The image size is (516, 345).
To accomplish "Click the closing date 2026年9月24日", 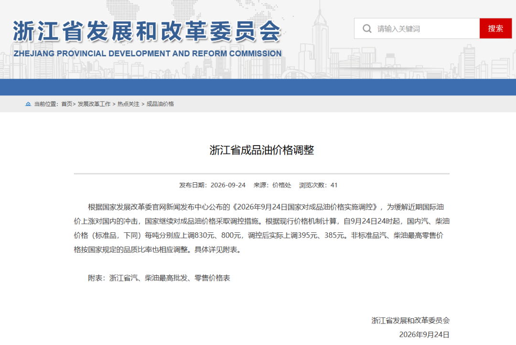I will pyautogui.click(x=424, y=335).
